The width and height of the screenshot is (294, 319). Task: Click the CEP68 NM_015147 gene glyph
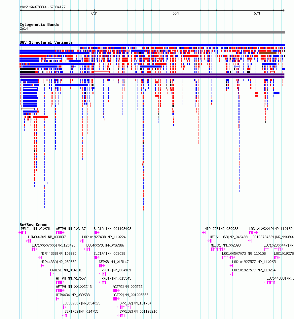[x=102, y=266]
